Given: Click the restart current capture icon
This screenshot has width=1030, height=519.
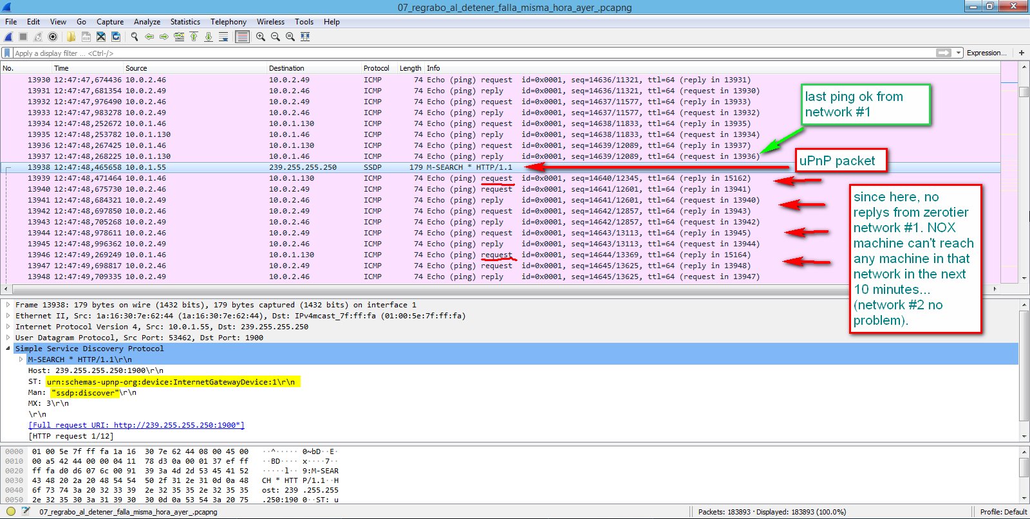Looking at the screenshot, I should (38, 37).
